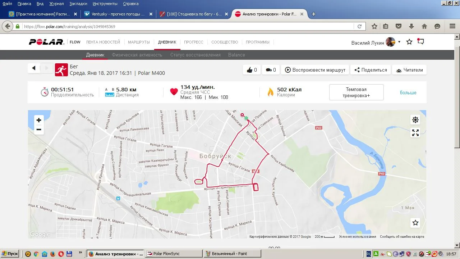The height and width of the screenshot is (259, 460).
Task: Click the browser URL address field
Action: (x=187, y=27)
